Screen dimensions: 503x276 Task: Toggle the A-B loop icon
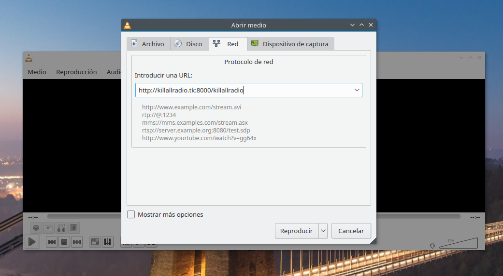click(x=61, y=228)
